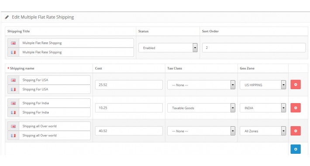Focus English Shipping Title field Multiple Flat Rate Shipping
310x166 pixels.
[x=76, y=43]
